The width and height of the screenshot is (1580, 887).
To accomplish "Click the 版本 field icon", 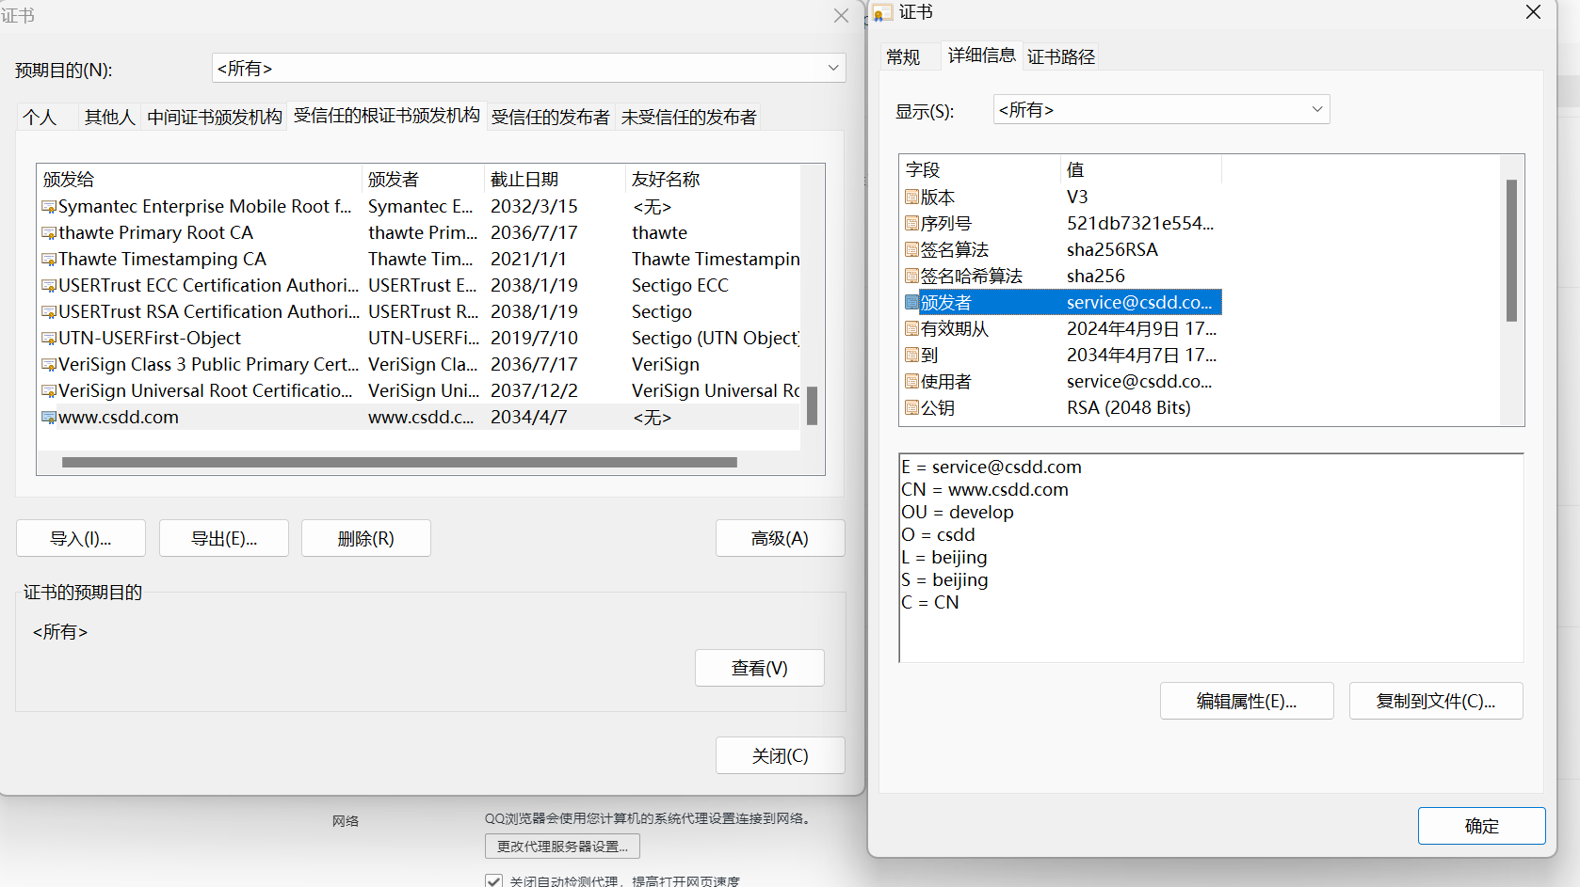I will tap(911, 197).
